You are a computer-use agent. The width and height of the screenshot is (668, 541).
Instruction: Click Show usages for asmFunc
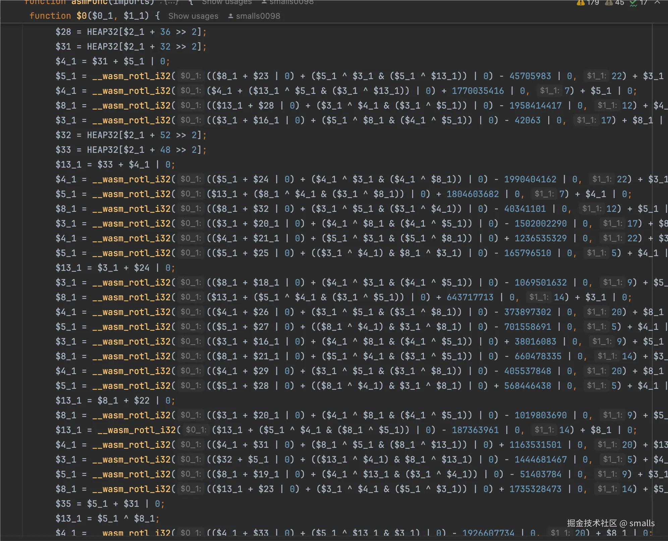(227, 2)
